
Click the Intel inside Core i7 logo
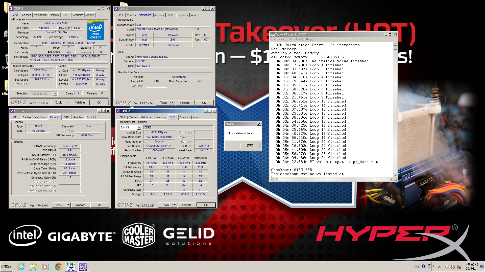(95, 30)
